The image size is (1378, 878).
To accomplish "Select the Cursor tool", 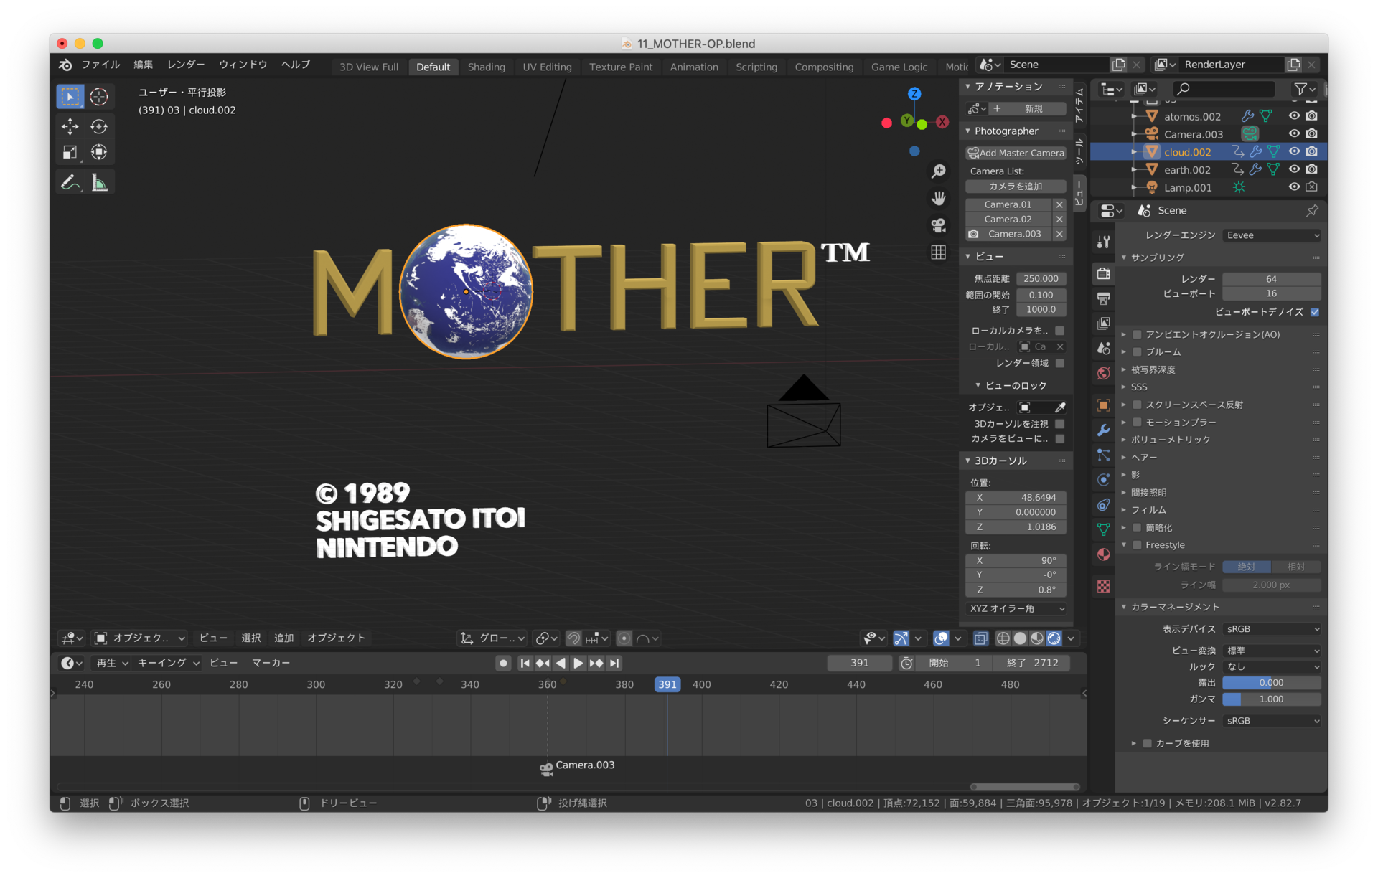I will click(99, 96).
